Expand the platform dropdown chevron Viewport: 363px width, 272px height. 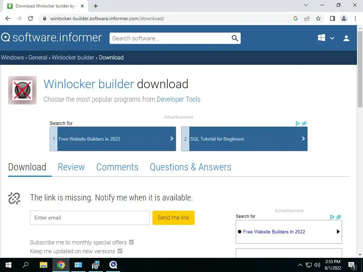coord(332,38)
